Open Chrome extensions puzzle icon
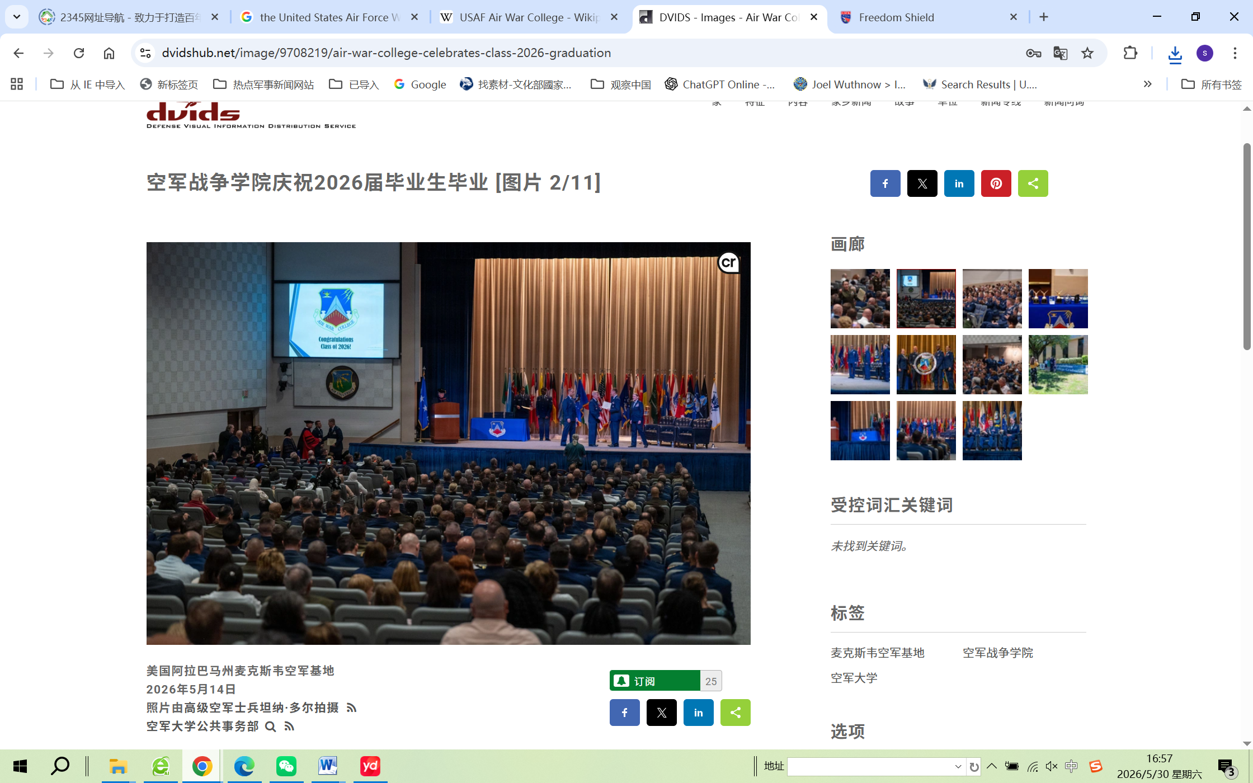The image size is (1253, 783). pyautogui.click(x=1130, y=53)
